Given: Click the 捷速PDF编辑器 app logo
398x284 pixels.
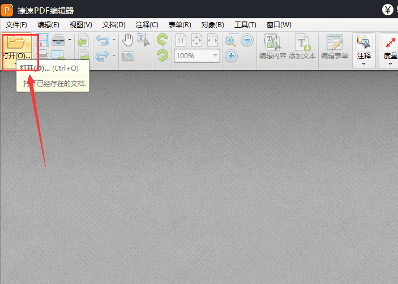Looking at the screenshot, I should point(7,10).
